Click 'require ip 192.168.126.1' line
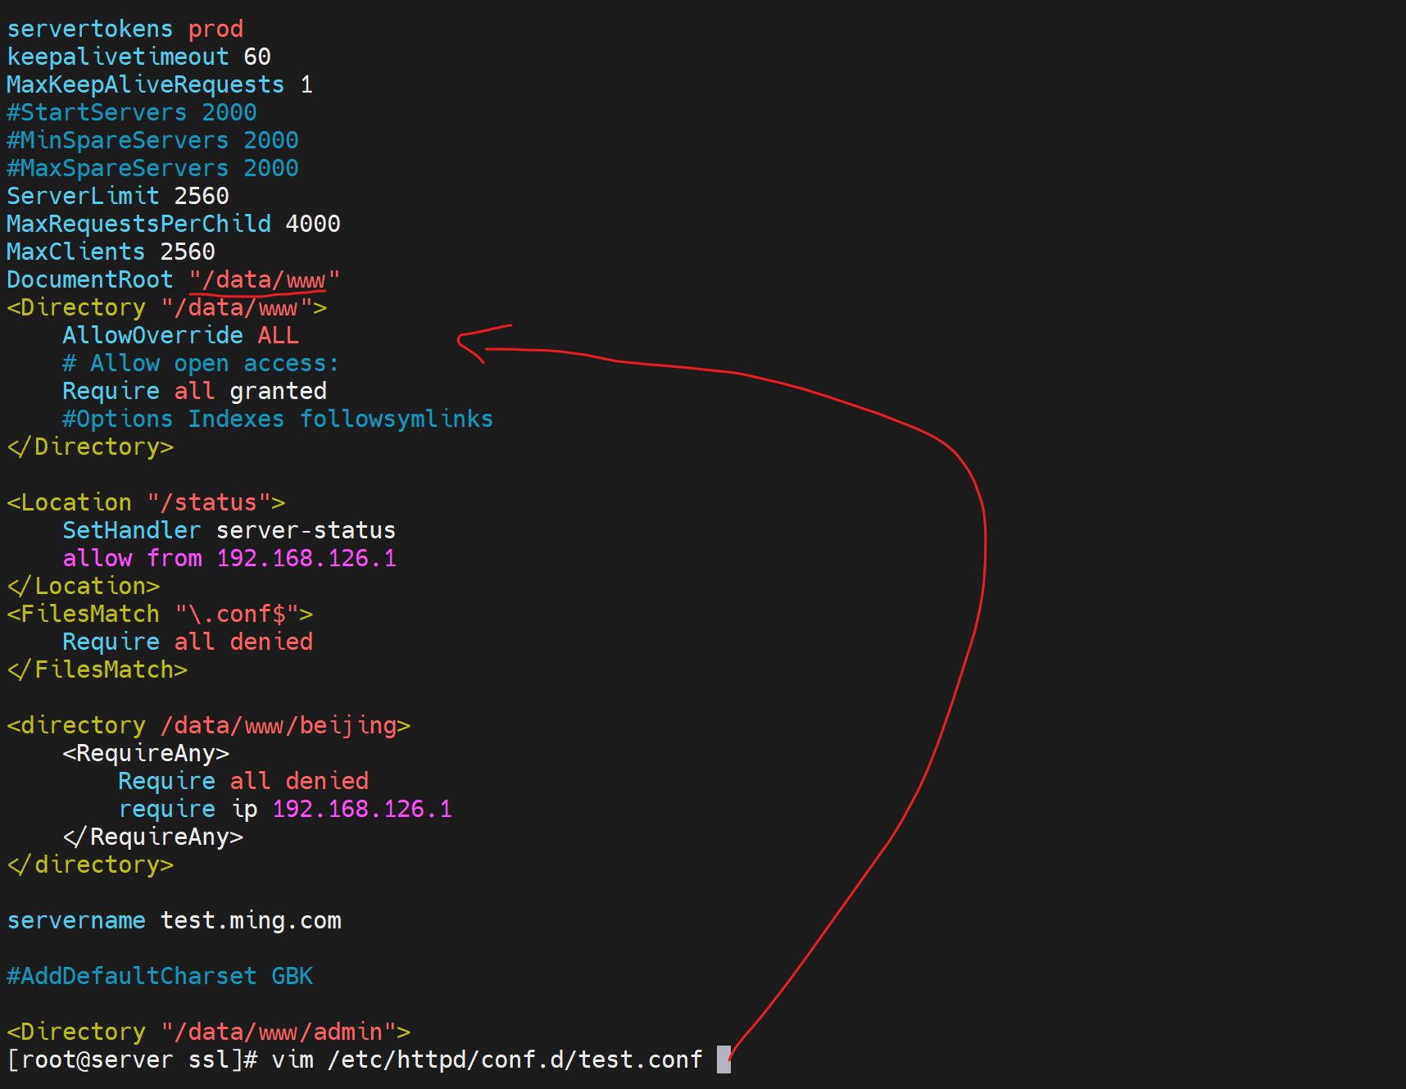The height and width of the screenshot is (1089, 1406). (x=284, y=809)
